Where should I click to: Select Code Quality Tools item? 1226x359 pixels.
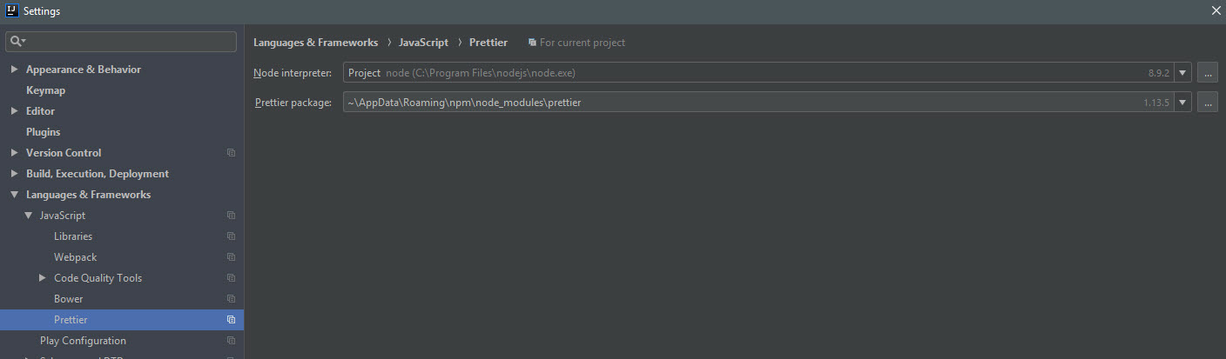click(98, 278)
